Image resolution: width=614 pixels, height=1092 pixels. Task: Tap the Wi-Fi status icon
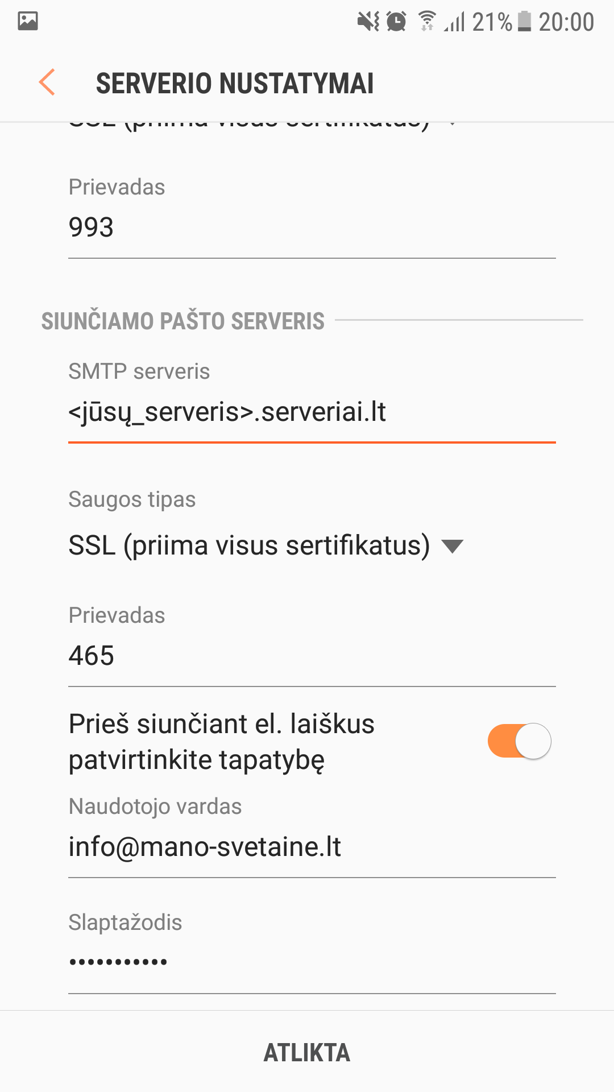tap(426, 22)
